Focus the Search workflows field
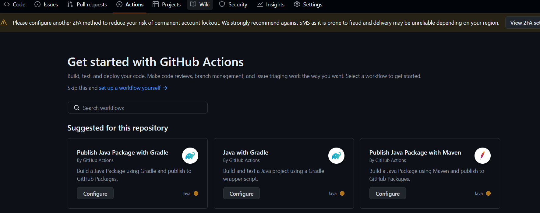Viewport: 540px width, 213px height. point(138,108)
